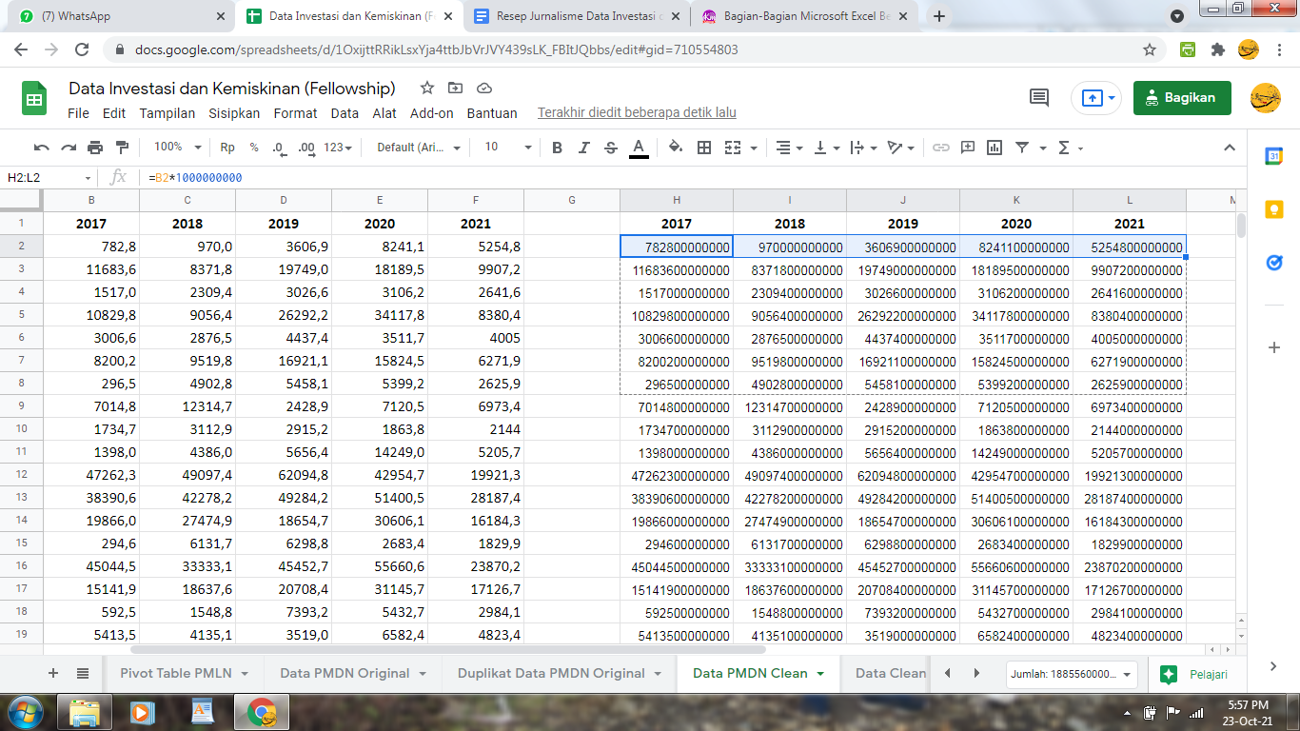Insert a chart using the toolbar icon

pyautogui.click(x=995, y=148)
